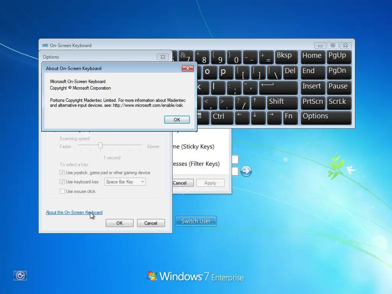The height and width of the screenshot is (294, 392).
Task: Tap the minus key on the on-screen keyboard
Action: 250,57
